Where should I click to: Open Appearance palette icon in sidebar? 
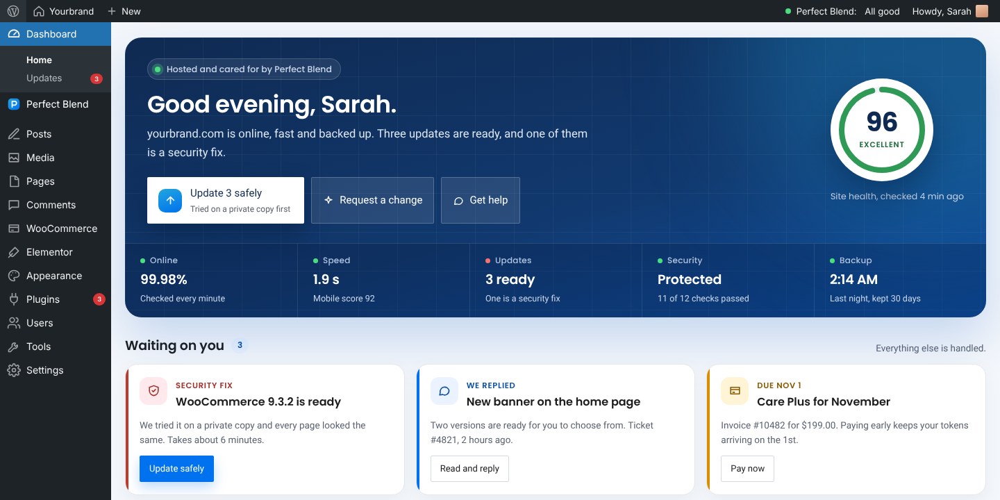tap(13, 276)
